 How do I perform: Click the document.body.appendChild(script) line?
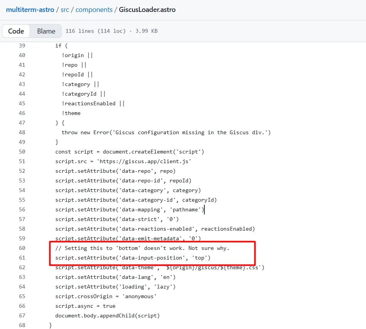click(107, 316)
